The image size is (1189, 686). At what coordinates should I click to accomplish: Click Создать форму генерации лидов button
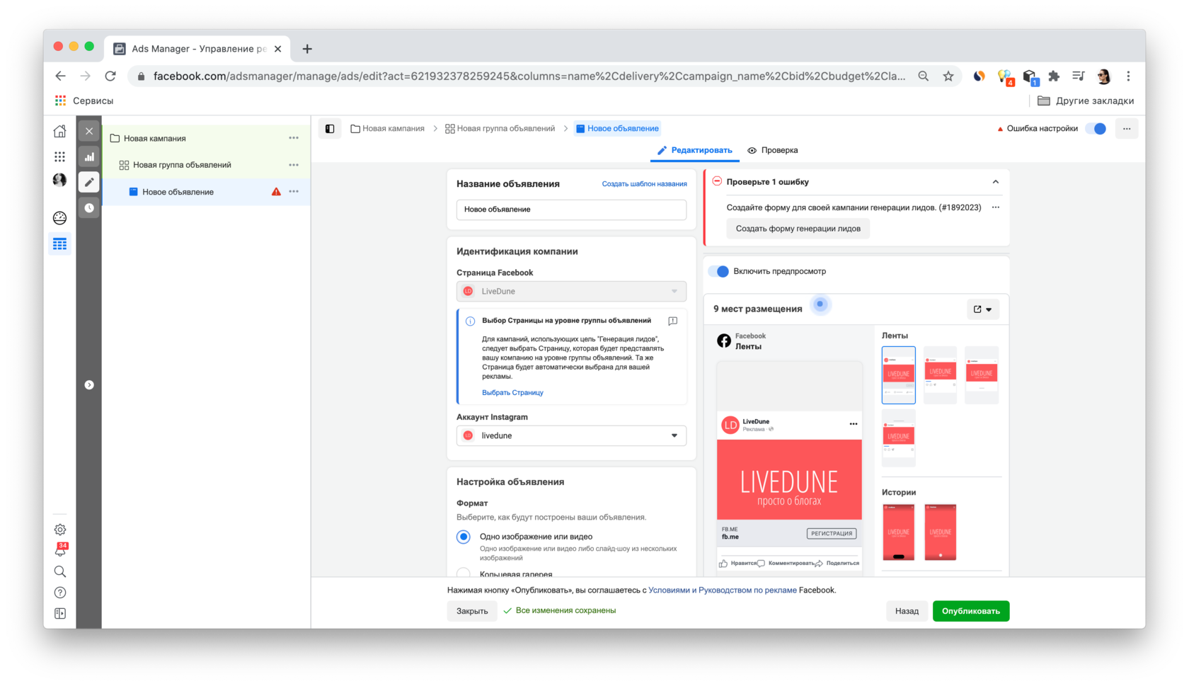(798, 229)
